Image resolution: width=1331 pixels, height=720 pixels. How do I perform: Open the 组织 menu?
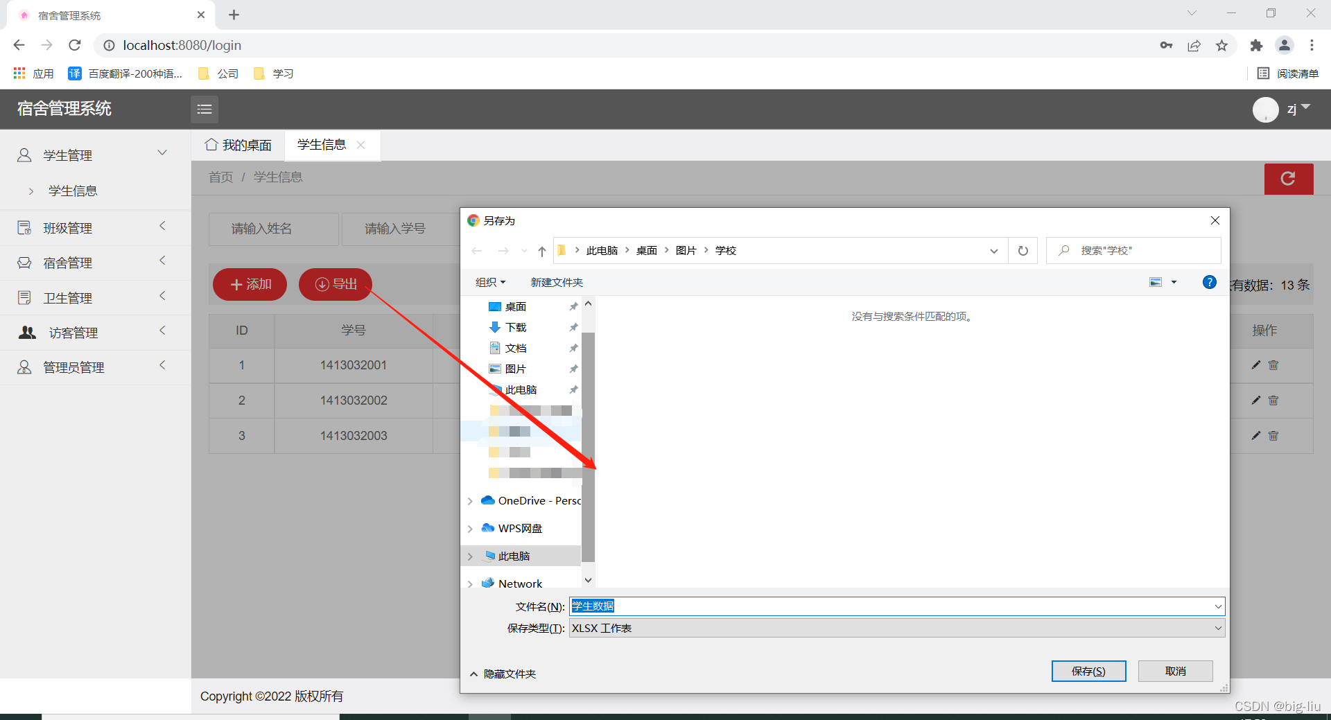coord(490,282)
